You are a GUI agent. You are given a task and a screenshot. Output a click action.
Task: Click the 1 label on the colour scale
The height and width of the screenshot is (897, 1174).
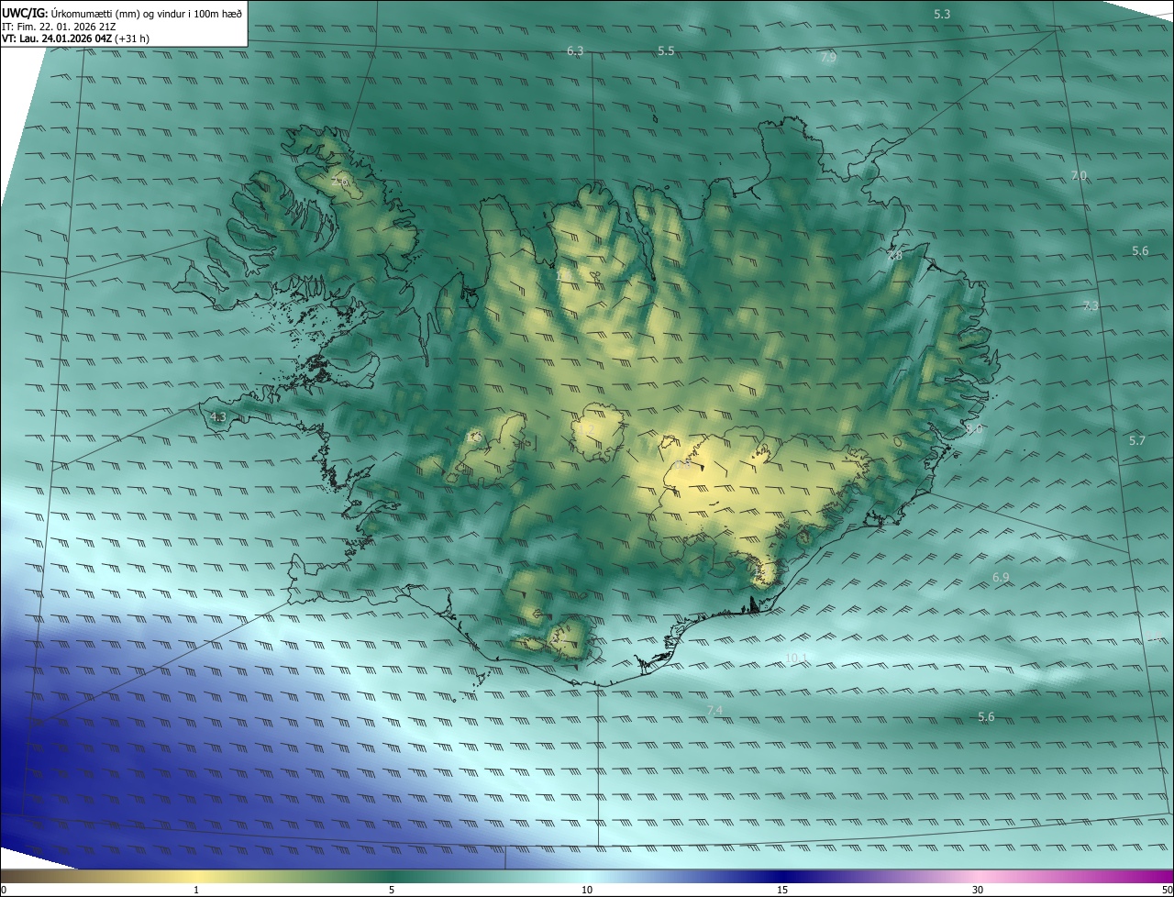196,890
